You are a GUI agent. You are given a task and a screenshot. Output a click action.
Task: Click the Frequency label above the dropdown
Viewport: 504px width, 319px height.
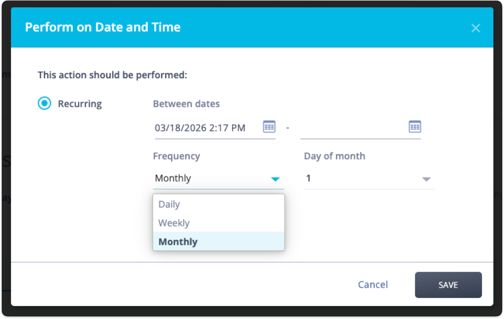point(176,156)
